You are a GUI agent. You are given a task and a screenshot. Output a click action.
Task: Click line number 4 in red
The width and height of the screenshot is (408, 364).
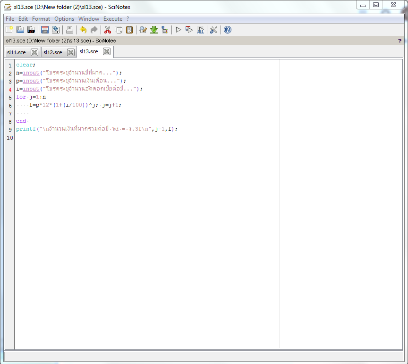coord(10,90)
